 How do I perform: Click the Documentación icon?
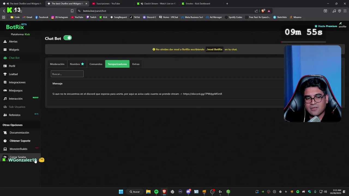[x=5, y=133]
